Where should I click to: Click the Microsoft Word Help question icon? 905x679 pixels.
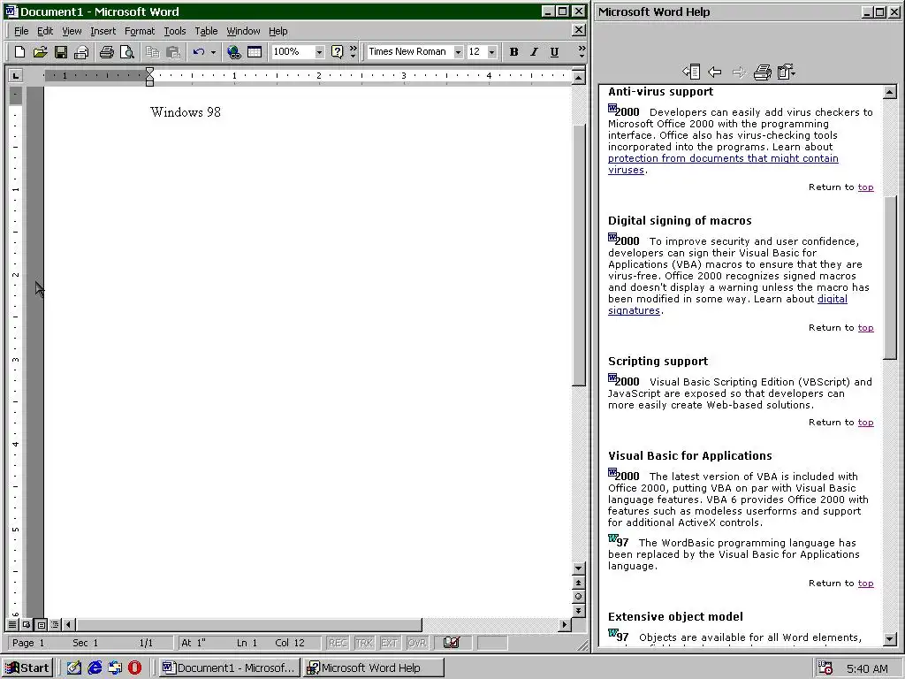point(337,52)
